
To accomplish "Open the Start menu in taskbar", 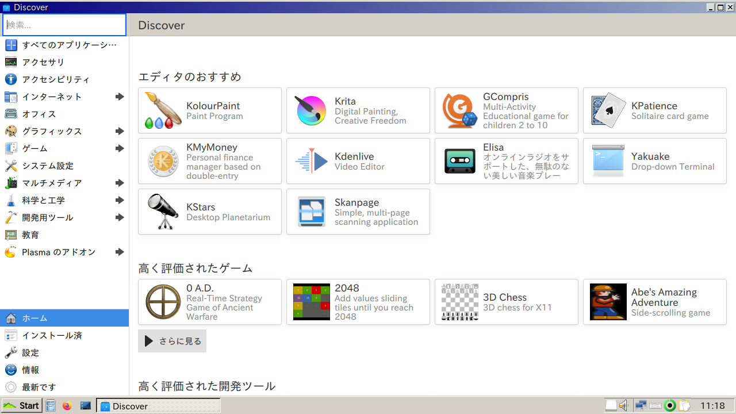I will tap(21, 405).
